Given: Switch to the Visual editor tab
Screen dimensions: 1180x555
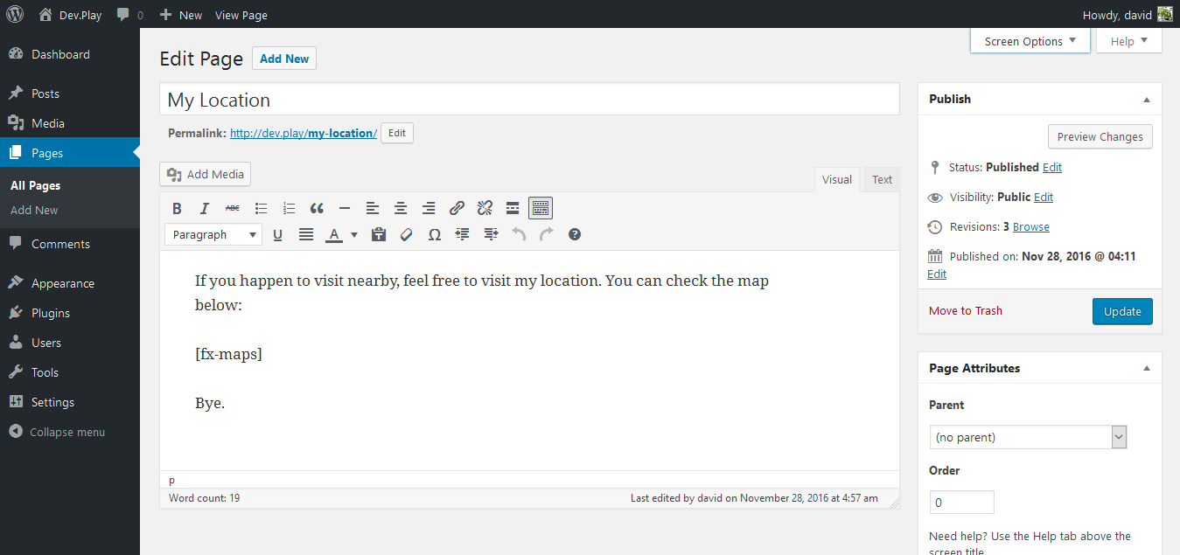Looking at the screenshot, I should click(836, 179).
